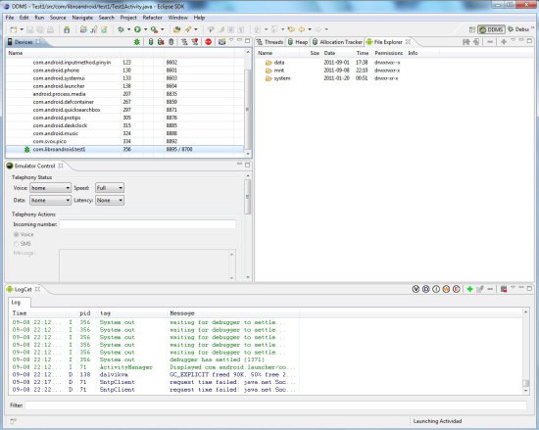539x430 pixels.
Task: Open dropdown arrow next to External Tools icon
Action: pos(163,29)
